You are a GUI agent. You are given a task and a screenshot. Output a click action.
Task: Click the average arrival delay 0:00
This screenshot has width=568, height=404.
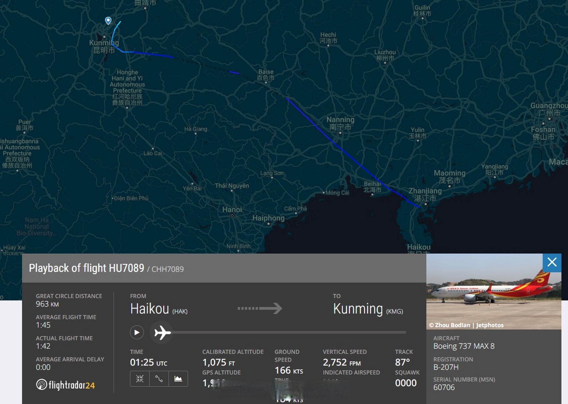pyautogui.click(x=43, y=367)
